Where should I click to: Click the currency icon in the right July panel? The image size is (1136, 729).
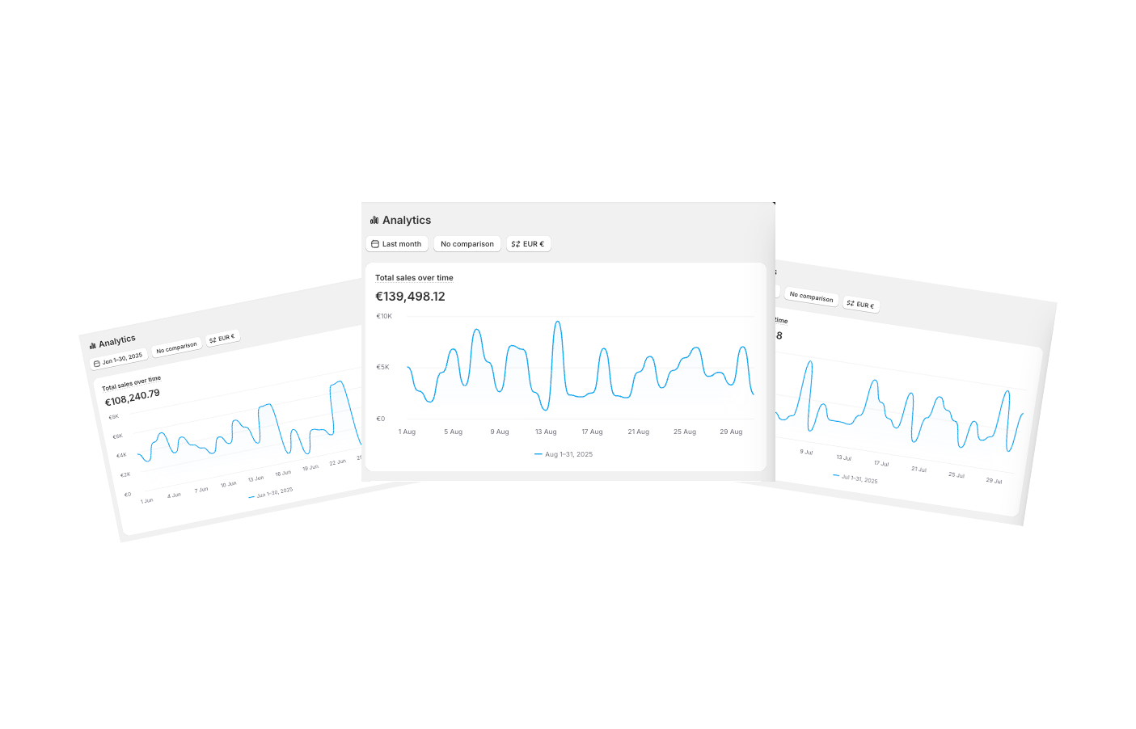pyautogui.click(x=851, y=303)
